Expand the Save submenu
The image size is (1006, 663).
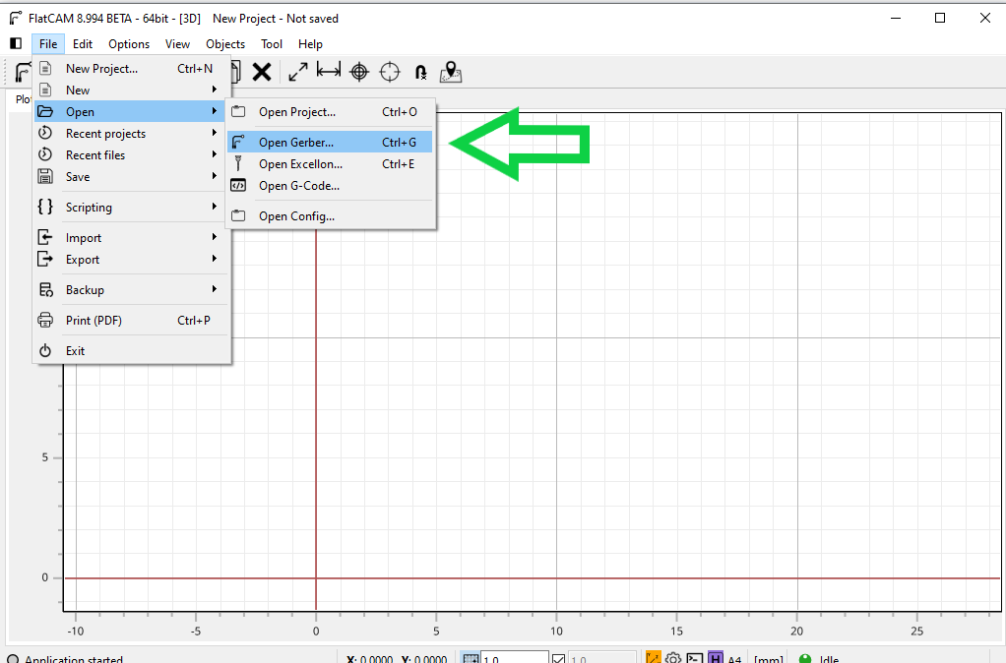[x=132, y=177]
